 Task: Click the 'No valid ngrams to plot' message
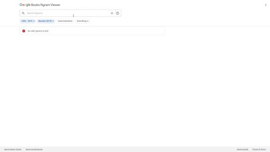tap(38, 31)
